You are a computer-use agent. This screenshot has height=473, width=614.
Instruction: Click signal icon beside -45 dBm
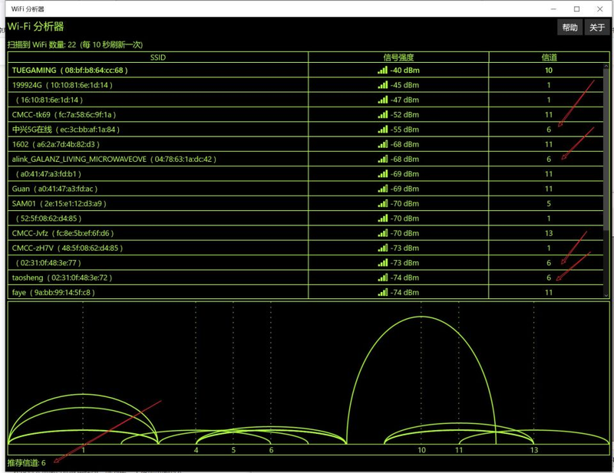pos(382,85)
